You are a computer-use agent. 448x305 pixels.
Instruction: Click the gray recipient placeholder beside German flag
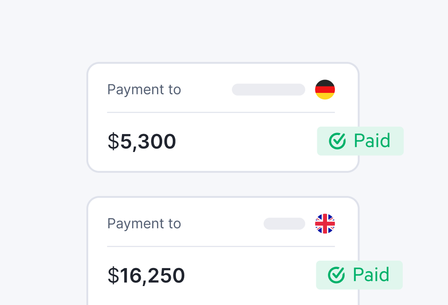tap(269, 90)
